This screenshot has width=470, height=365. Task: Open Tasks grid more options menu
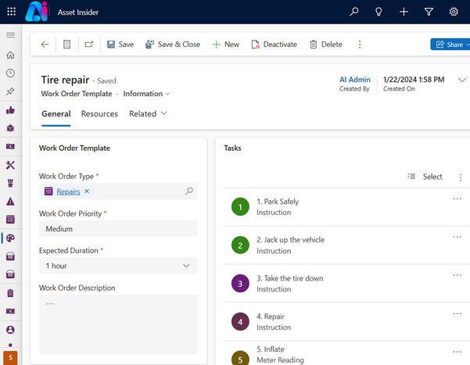461,177
